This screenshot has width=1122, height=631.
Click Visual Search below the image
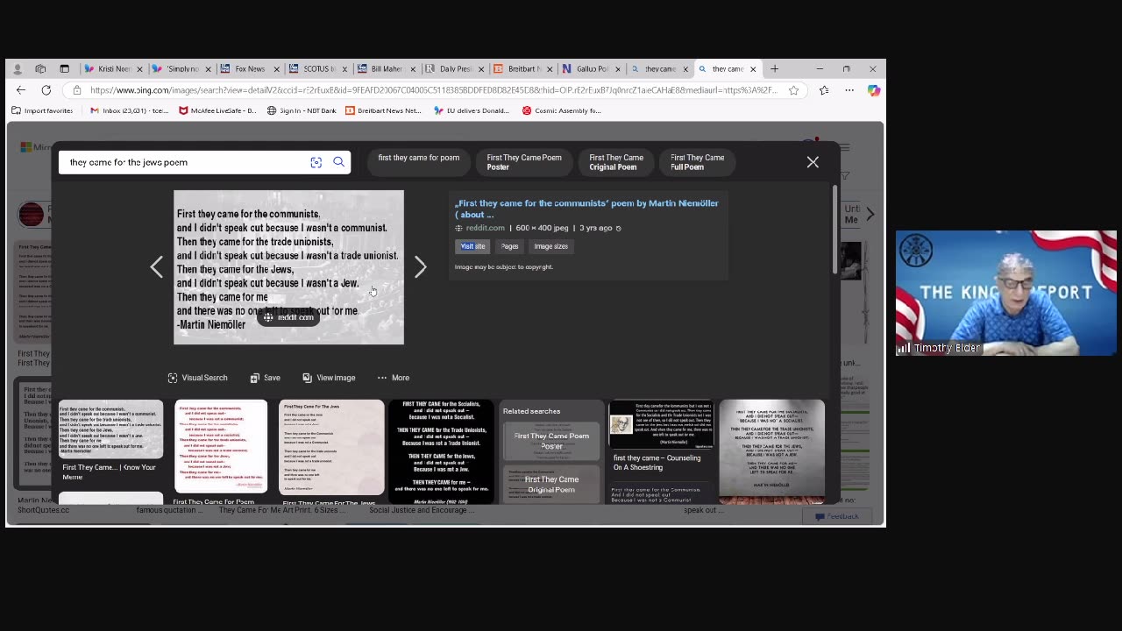197,378
